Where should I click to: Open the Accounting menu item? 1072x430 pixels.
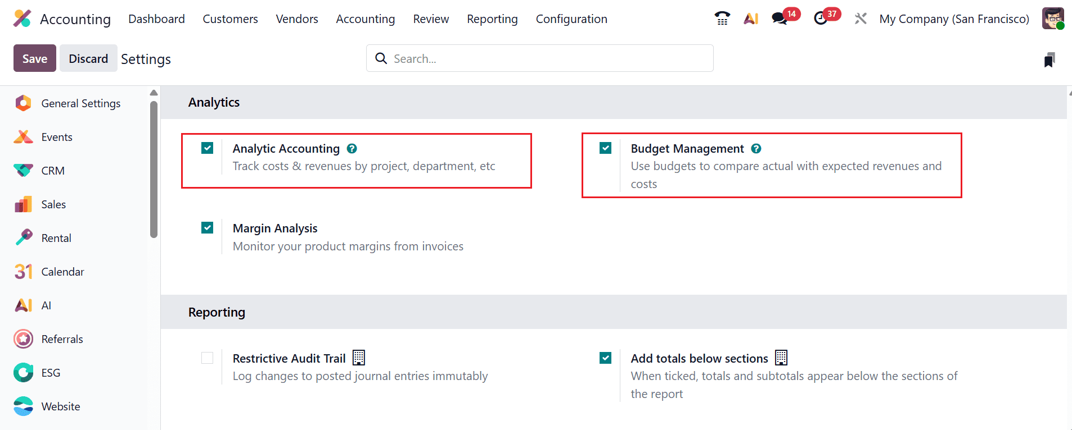(366, 19)
